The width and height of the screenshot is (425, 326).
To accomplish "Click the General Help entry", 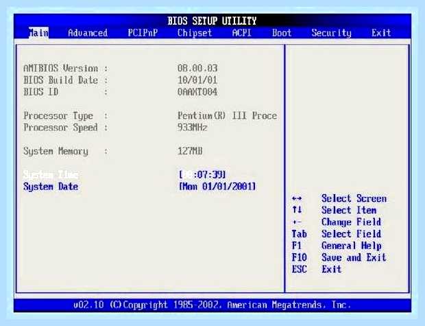I will [x=352, y=246].
